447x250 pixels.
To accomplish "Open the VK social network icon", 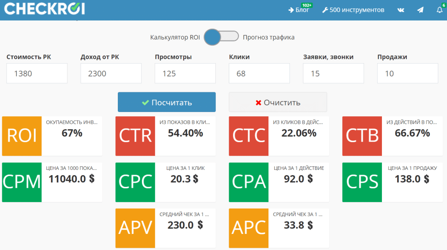I will 401,10.
